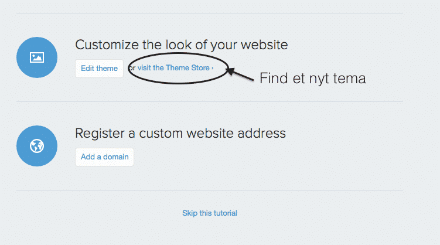Select the 'Register a custom website address' heading
Image resolution: width=440 pixels, height=245 pixels.
coord(180,133)
